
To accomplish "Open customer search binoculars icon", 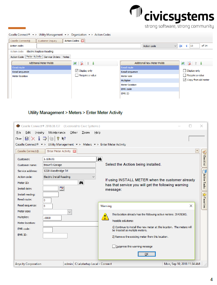I will point(99,159).
